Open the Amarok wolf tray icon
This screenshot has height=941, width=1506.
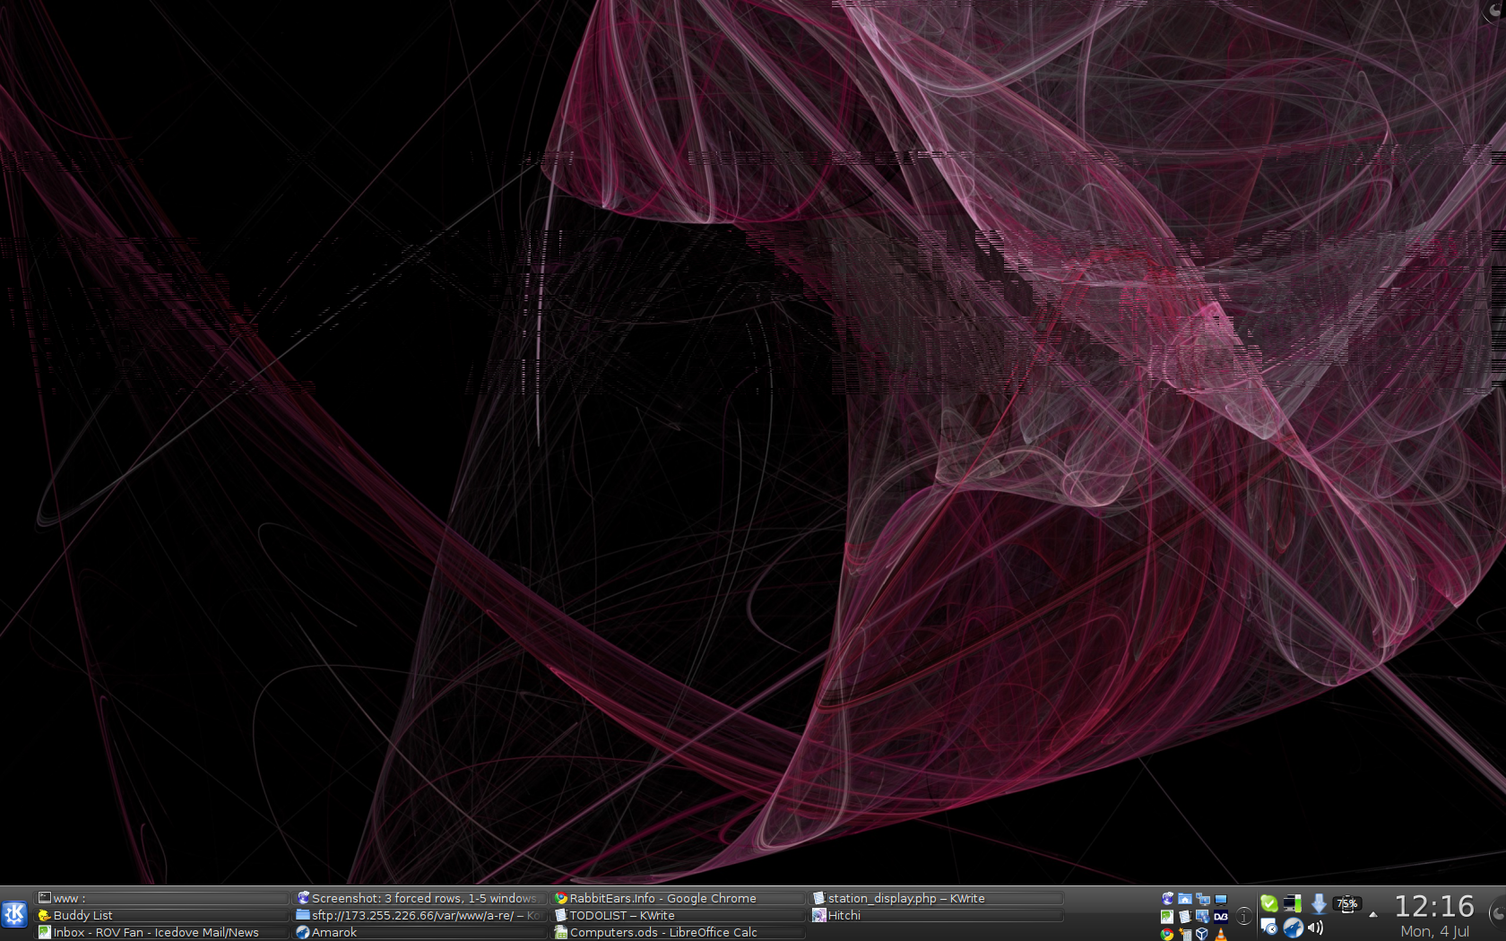(x=1293, y=928)
